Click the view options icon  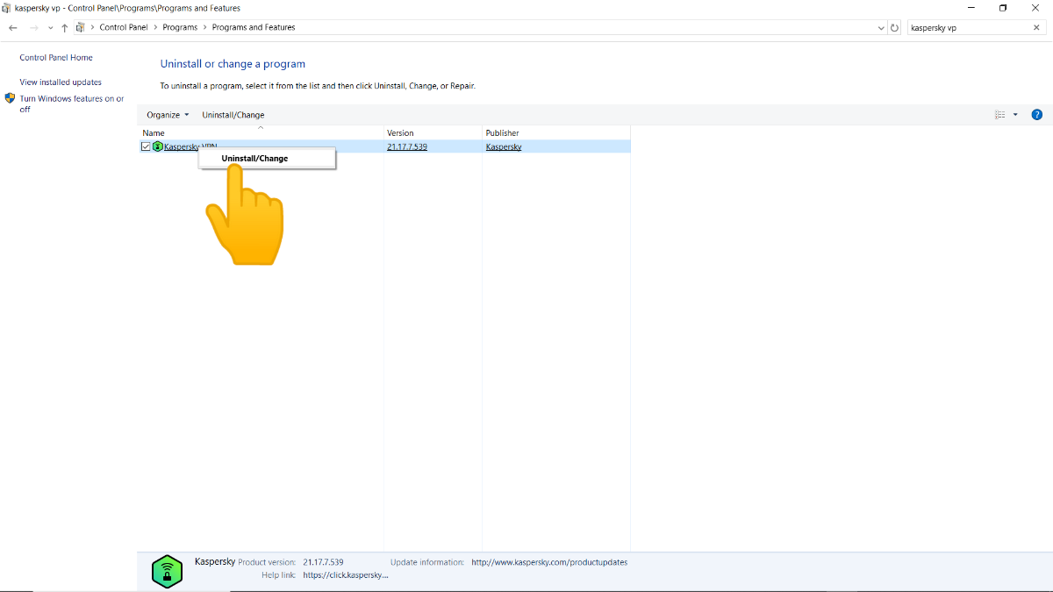999,115
